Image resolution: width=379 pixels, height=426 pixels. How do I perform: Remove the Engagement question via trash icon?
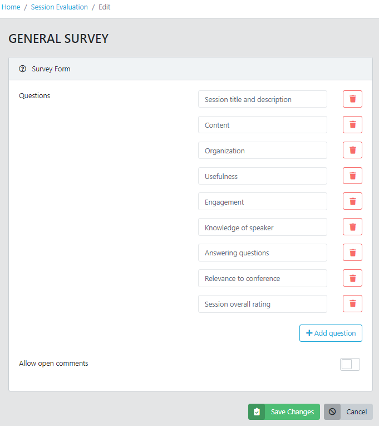tap(352, 201)
